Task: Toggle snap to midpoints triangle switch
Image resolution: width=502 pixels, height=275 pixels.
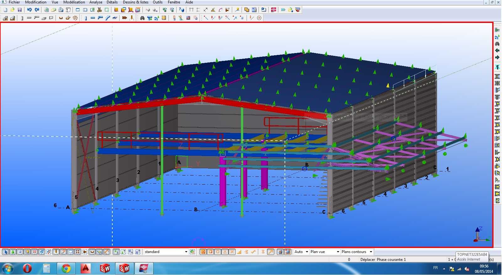Action: click(x=225, y=252)
